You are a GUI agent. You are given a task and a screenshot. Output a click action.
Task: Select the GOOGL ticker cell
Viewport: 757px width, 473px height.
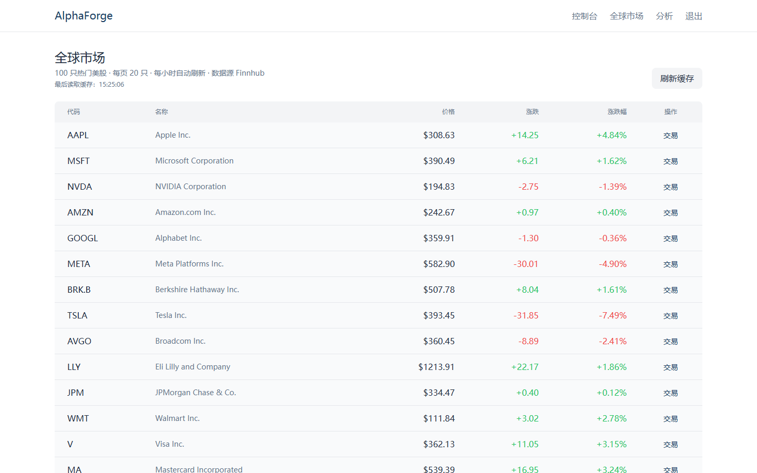(x=83, y=238)
